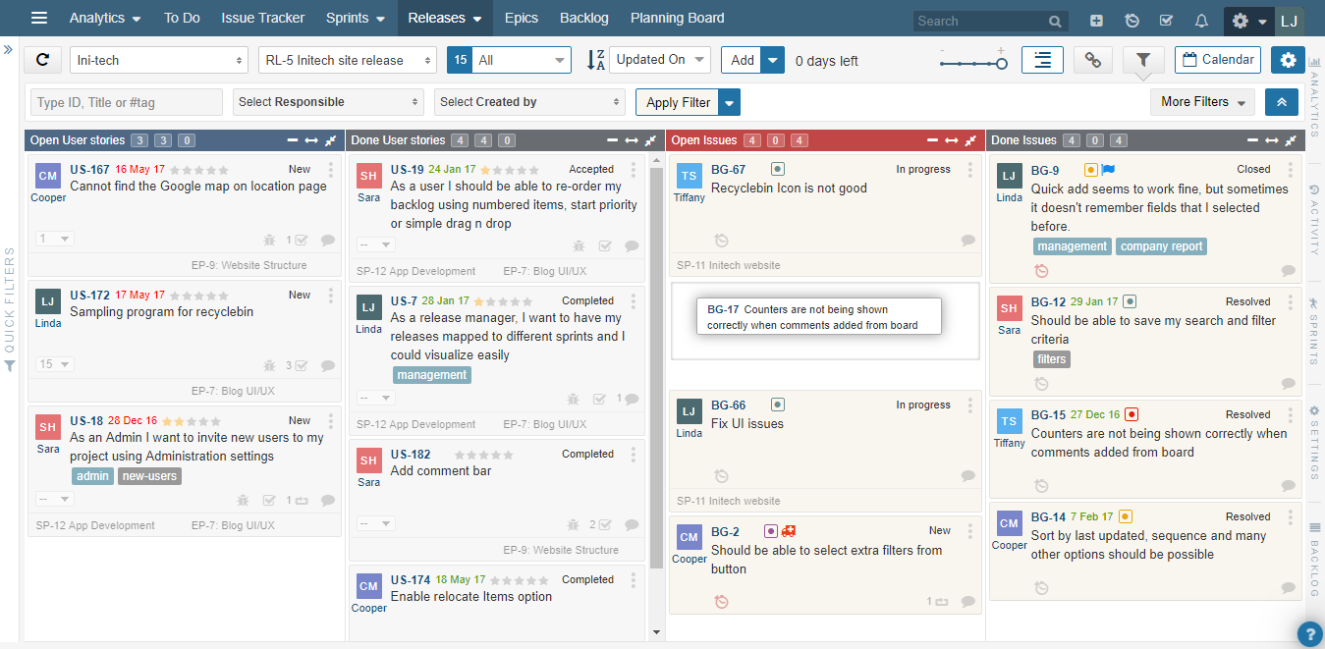Open blue board settings gear
This screenshot has height=649, width=1325.
coord(1288,60)
